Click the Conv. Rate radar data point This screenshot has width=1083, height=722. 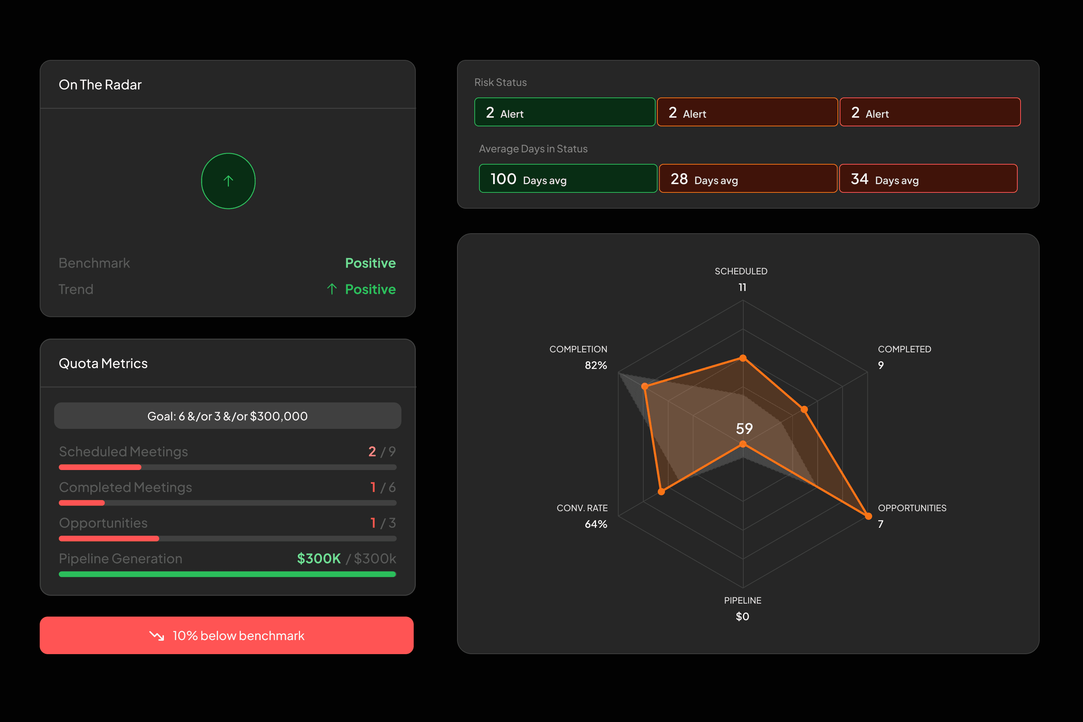click(x=661, y=492)
